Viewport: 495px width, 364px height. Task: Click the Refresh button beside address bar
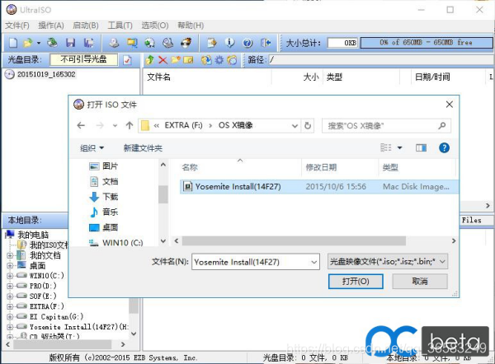(x=308, y=126)
